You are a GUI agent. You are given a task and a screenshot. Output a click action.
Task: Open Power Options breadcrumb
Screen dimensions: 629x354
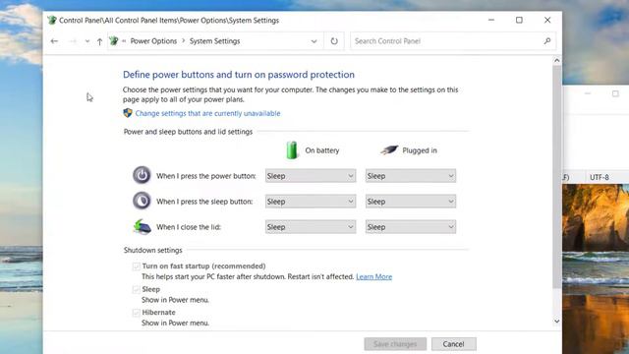(x=153, y=41)
